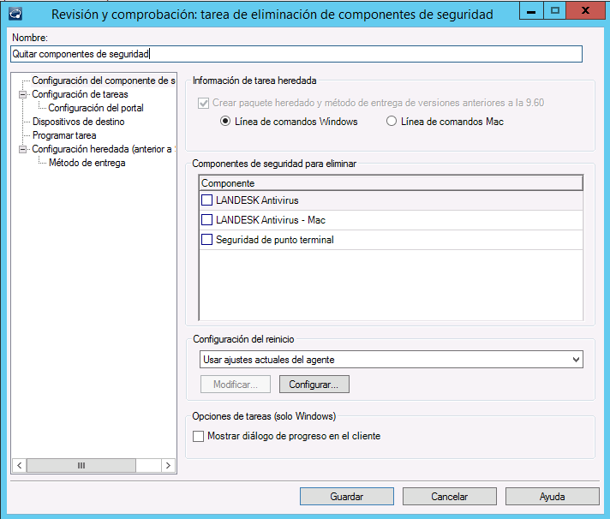The height and width of the screenshot is (519, 610).
Task: Click the application icon in title bar
Action: coord(15,14)
